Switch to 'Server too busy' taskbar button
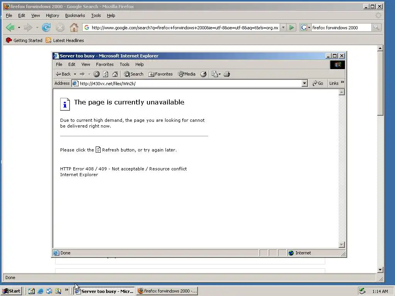Viewport: 395px width, 296px height. coord(104,291)
